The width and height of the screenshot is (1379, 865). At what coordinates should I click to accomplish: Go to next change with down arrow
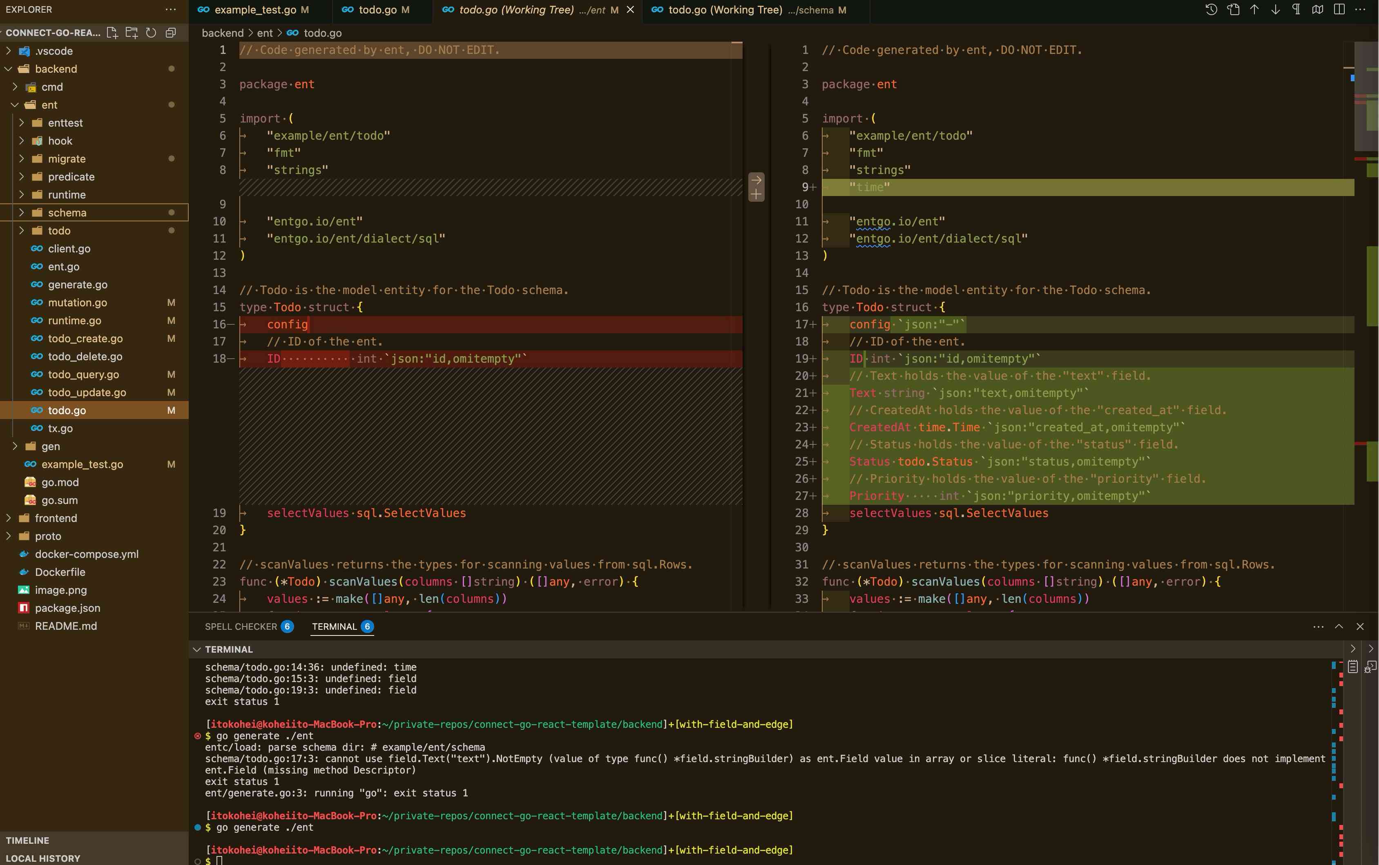click(1275, 10)
